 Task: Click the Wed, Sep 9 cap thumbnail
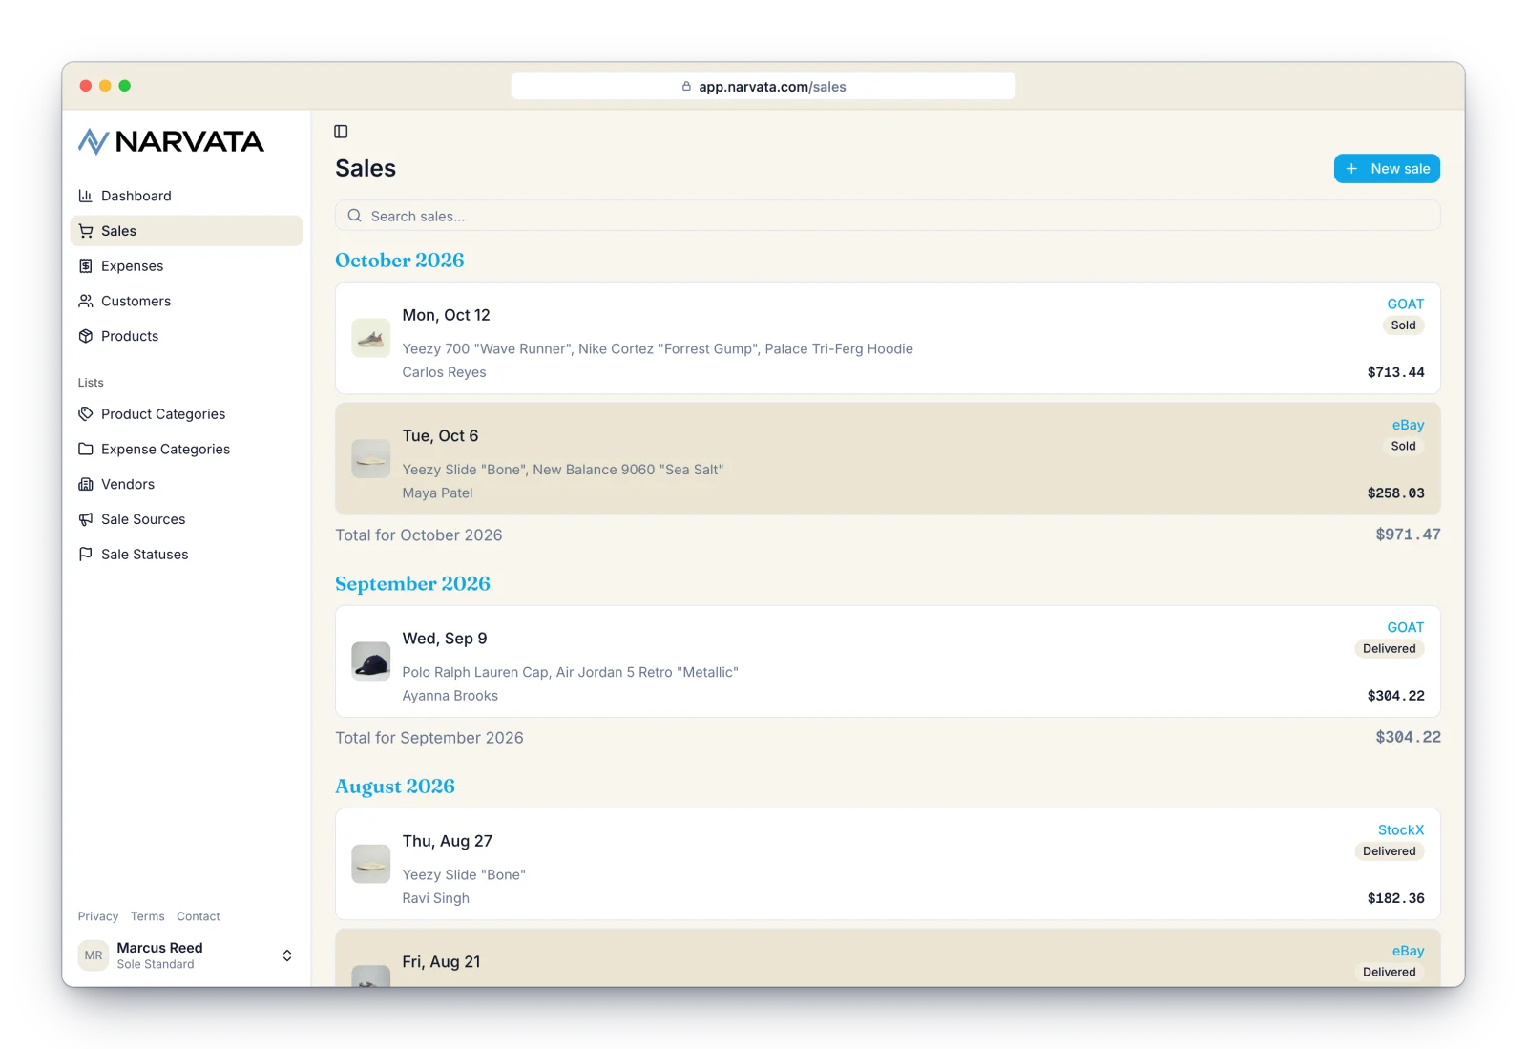tap(370, 661)
